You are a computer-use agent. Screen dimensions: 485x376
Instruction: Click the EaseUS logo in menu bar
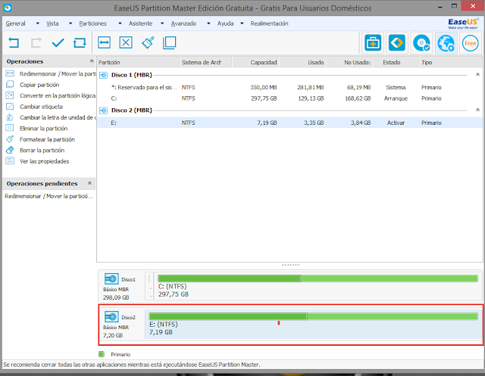tap(463, 23)
